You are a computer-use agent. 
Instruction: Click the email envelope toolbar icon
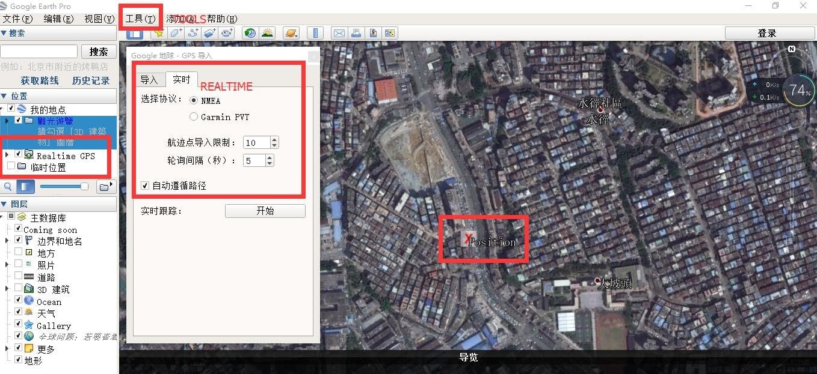point(339,34)
